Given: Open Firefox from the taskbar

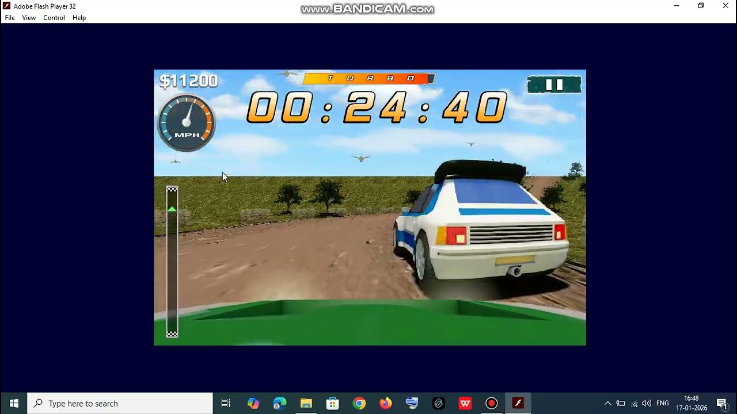Looking at the screenshot, I should pos(386,403).
